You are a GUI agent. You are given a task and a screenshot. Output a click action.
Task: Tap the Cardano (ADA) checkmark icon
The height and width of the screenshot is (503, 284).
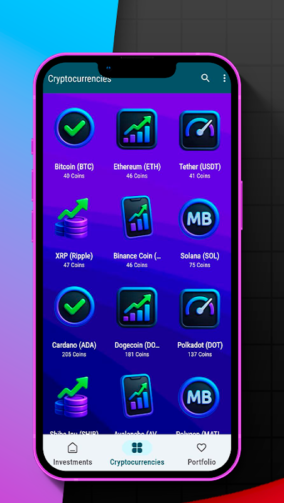[x=74, y=306]
